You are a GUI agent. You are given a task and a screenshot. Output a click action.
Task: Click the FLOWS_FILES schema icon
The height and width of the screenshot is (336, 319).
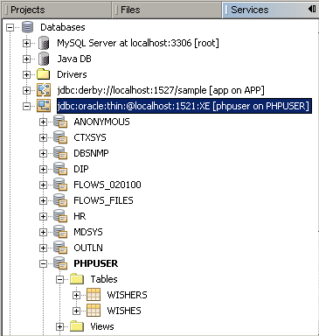point(60,200)
